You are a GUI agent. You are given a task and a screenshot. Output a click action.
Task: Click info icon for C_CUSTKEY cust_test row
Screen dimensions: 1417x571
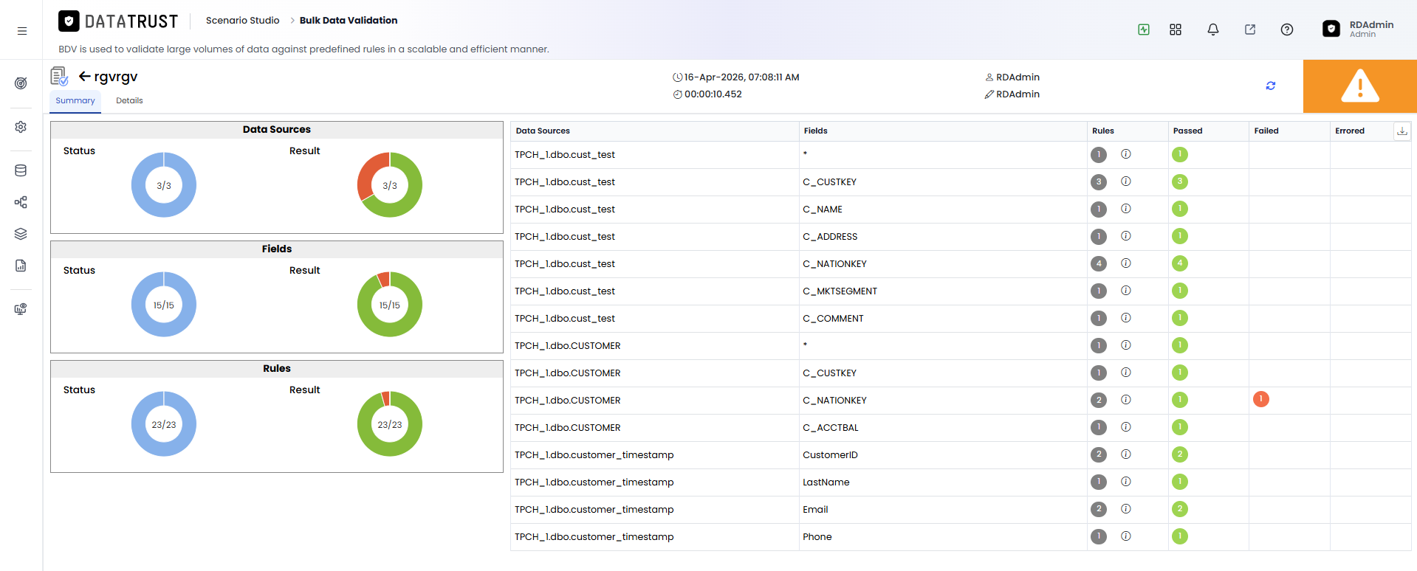click(x=1126, y=181)
